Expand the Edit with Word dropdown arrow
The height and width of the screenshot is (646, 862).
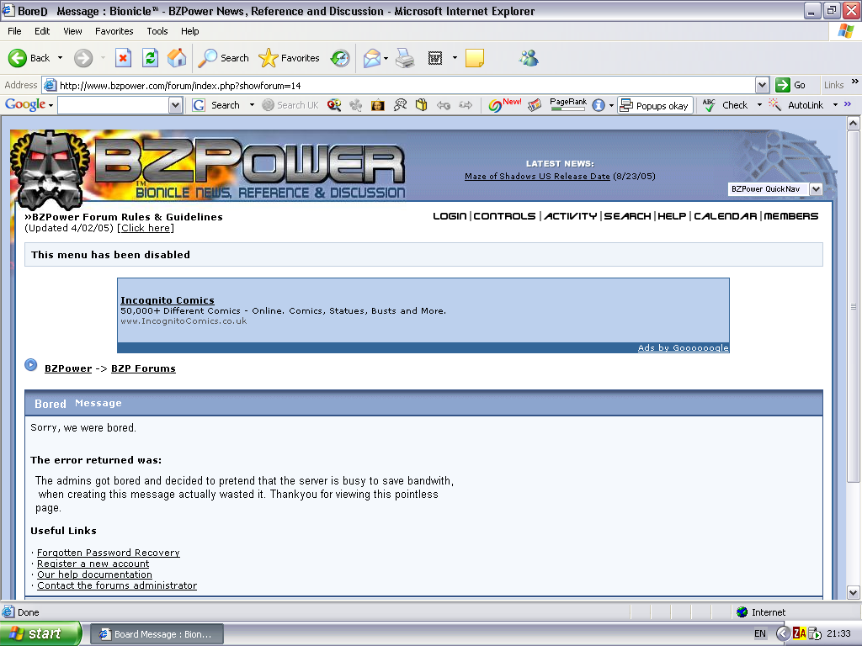click(455, 58)
